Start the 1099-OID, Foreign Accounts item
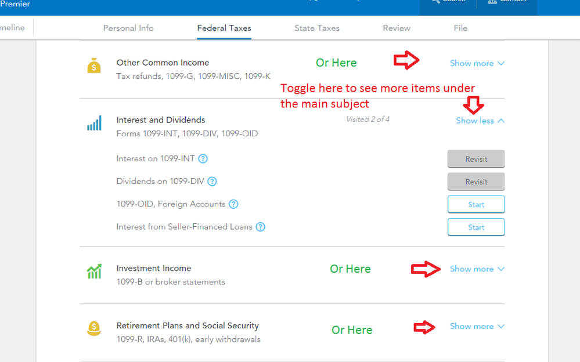 pyautogui.click(x=476, y=204)
